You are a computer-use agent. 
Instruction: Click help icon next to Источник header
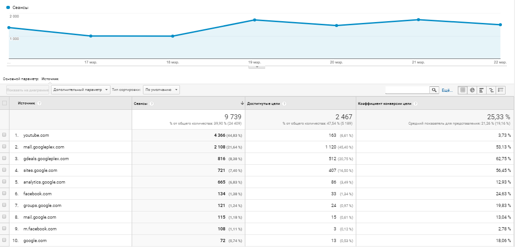point(40,103)
